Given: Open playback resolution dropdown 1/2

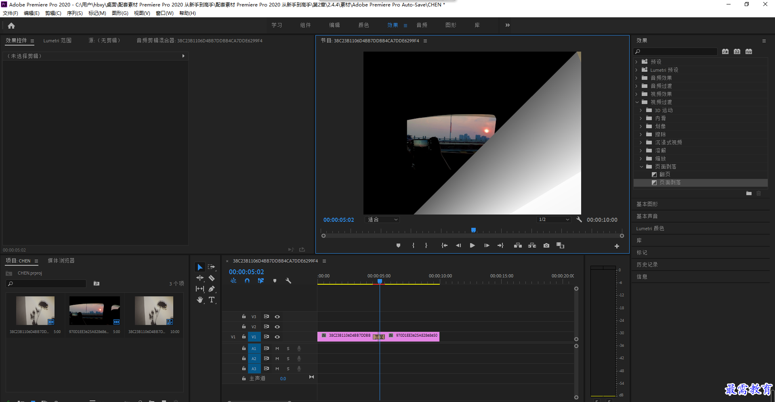Looking at the screenshot, I should pyautogui.click(x=554, y=220).
